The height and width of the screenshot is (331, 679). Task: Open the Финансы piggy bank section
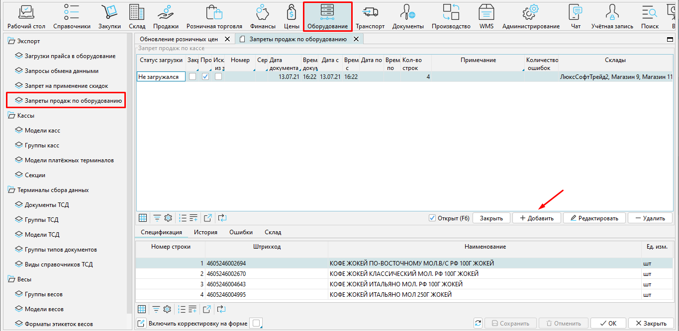point(263,16)
